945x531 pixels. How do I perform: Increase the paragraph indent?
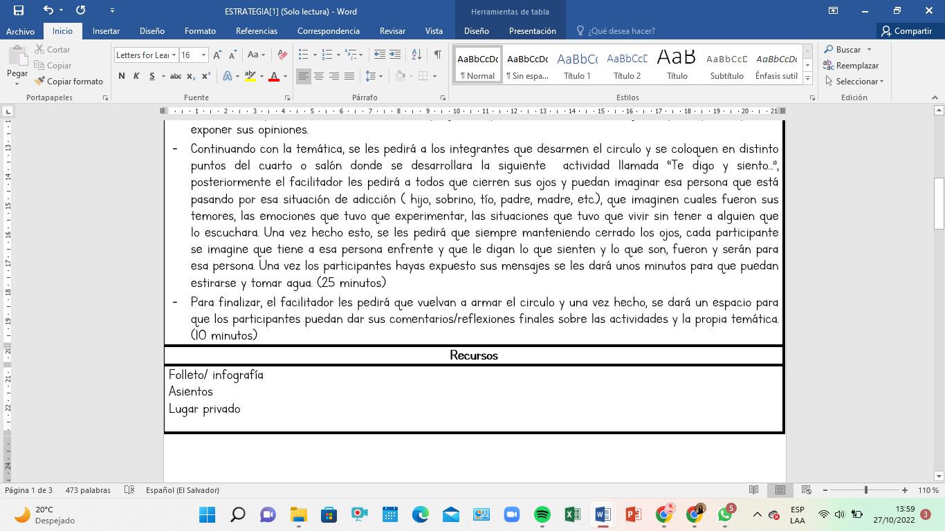tap(395, 55)
